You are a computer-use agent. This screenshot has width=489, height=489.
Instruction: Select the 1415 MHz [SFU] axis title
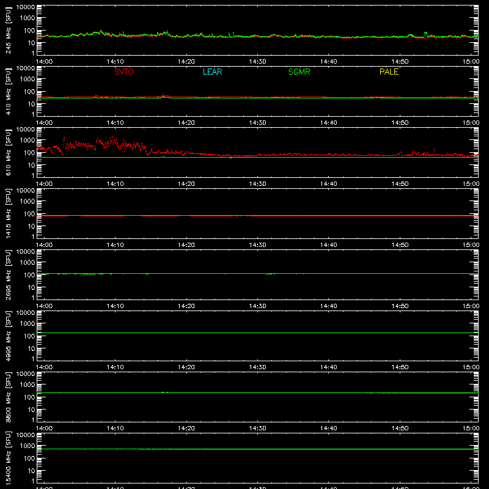point(8,214)
